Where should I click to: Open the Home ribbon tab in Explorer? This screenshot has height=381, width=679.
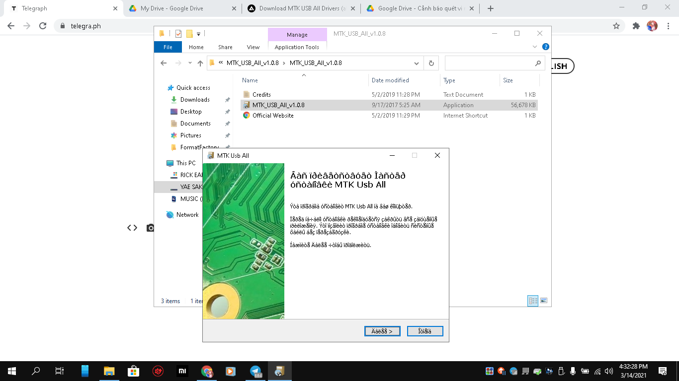coord(196,47)
